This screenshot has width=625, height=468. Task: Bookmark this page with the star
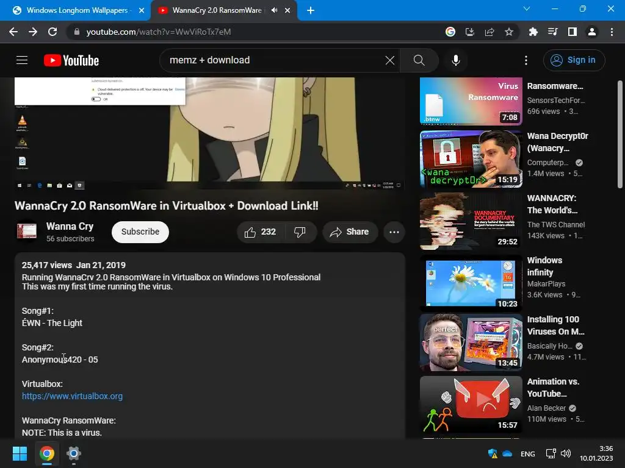pos(509,32)
